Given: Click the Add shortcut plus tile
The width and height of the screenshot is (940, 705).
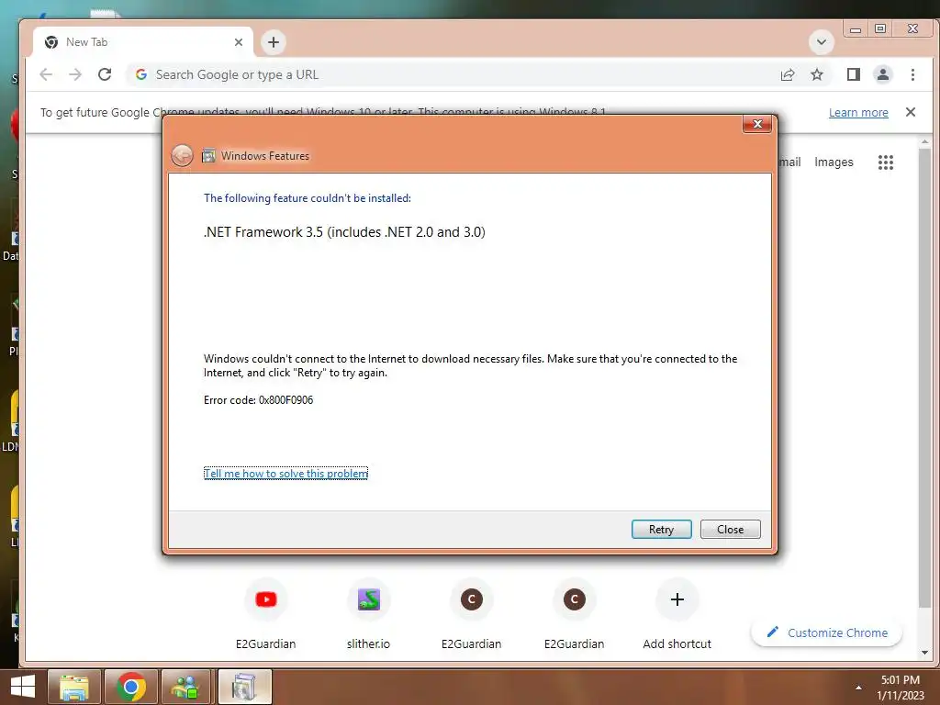Looking at the screenshot, I should click(677, 614).
